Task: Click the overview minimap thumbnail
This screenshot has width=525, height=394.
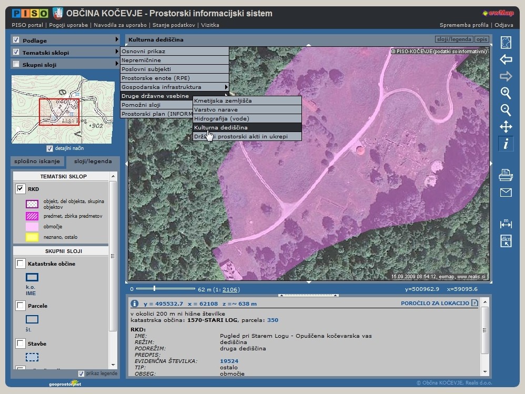Action: [x=64, y=109]
